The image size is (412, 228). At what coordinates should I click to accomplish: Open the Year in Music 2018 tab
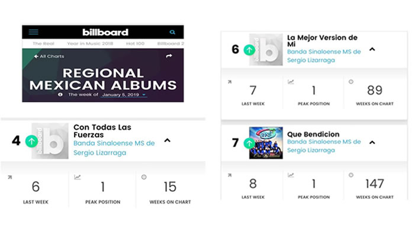click(x=90, y=44)
